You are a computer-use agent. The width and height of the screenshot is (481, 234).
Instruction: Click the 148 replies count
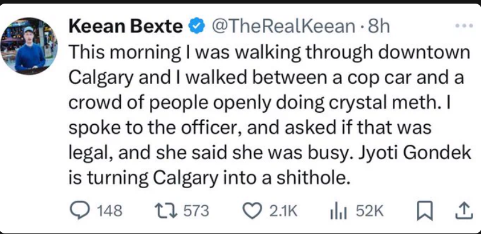(109, 211)
